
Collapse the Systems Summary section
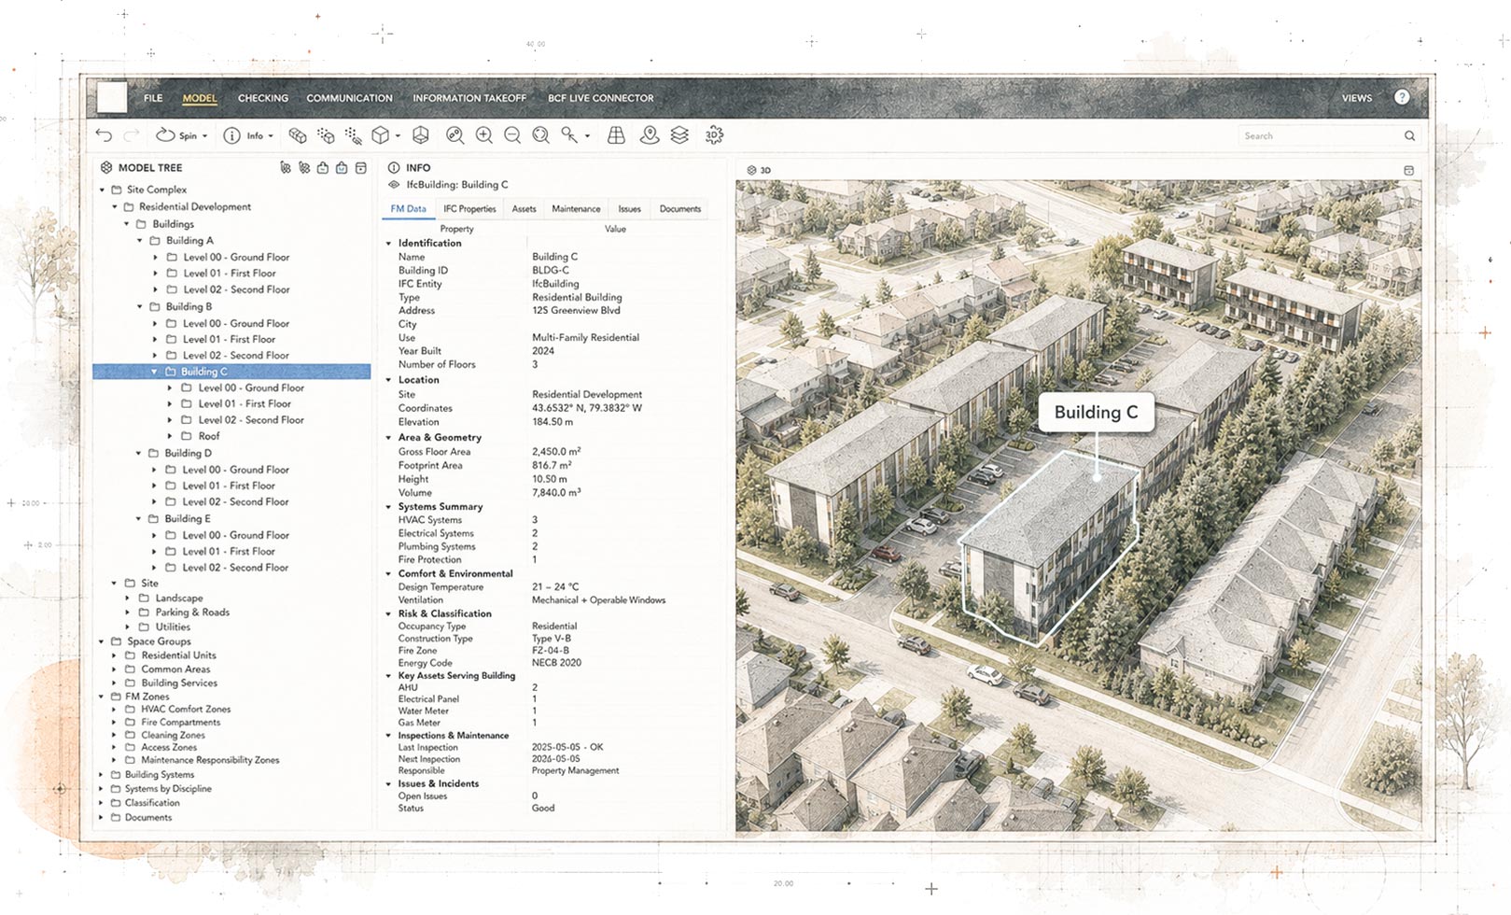[389, 507]
